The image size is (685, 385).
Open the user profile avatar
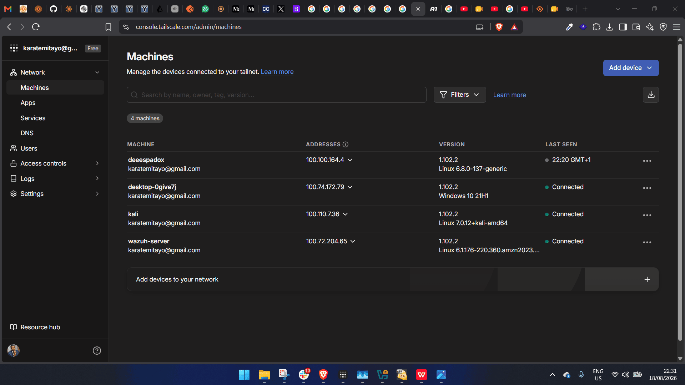pyautogui.click(x=14, y=350)
